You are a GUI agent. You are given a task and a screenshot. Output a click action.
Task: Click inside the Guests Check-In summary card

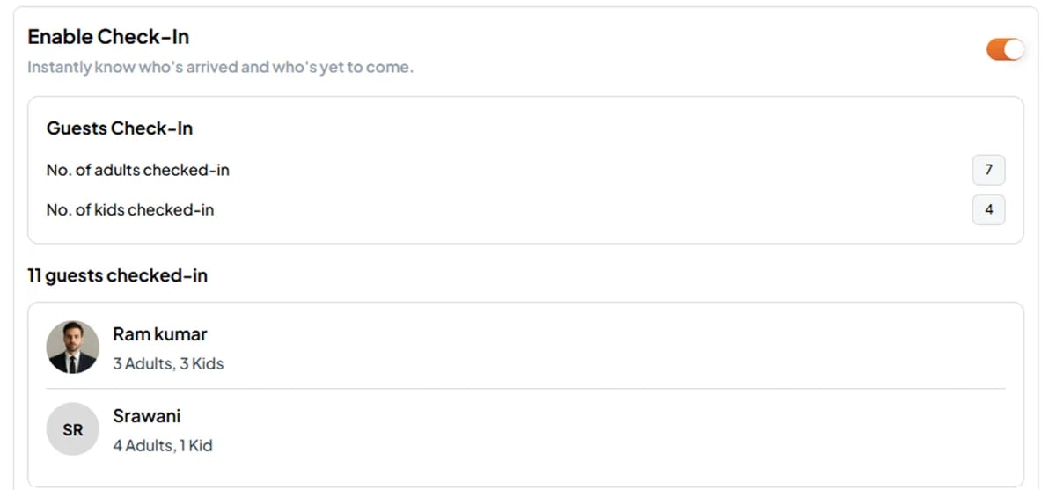click(x=525, y=170)
